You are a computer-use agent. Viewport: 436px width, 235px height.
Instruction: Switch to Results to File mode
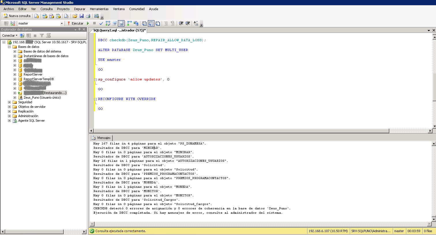point(158,23)
